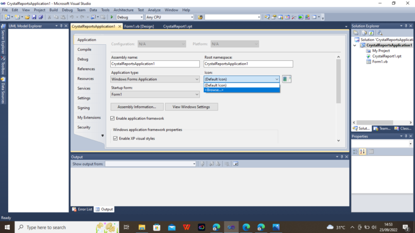
Task: Open the Startup form dropdown
Action: [155, 94]
